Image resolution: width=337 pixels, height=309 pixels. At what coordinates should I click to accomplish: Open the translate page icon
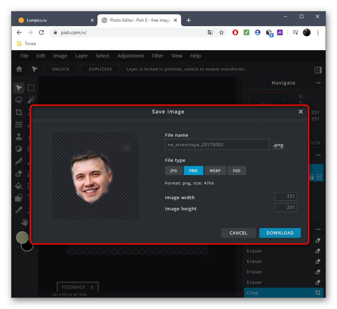pyautogui.click(x=210, y=32)
